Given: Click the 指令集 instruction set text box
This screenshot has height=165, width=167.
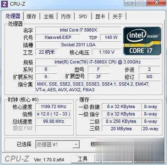Looking at the screenshot, I should pos(98,87).
